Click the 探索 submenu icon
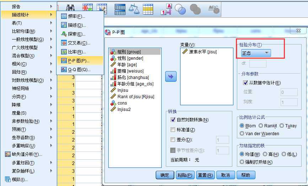This screenshot has width=308, height=186. tap(64, 34)
